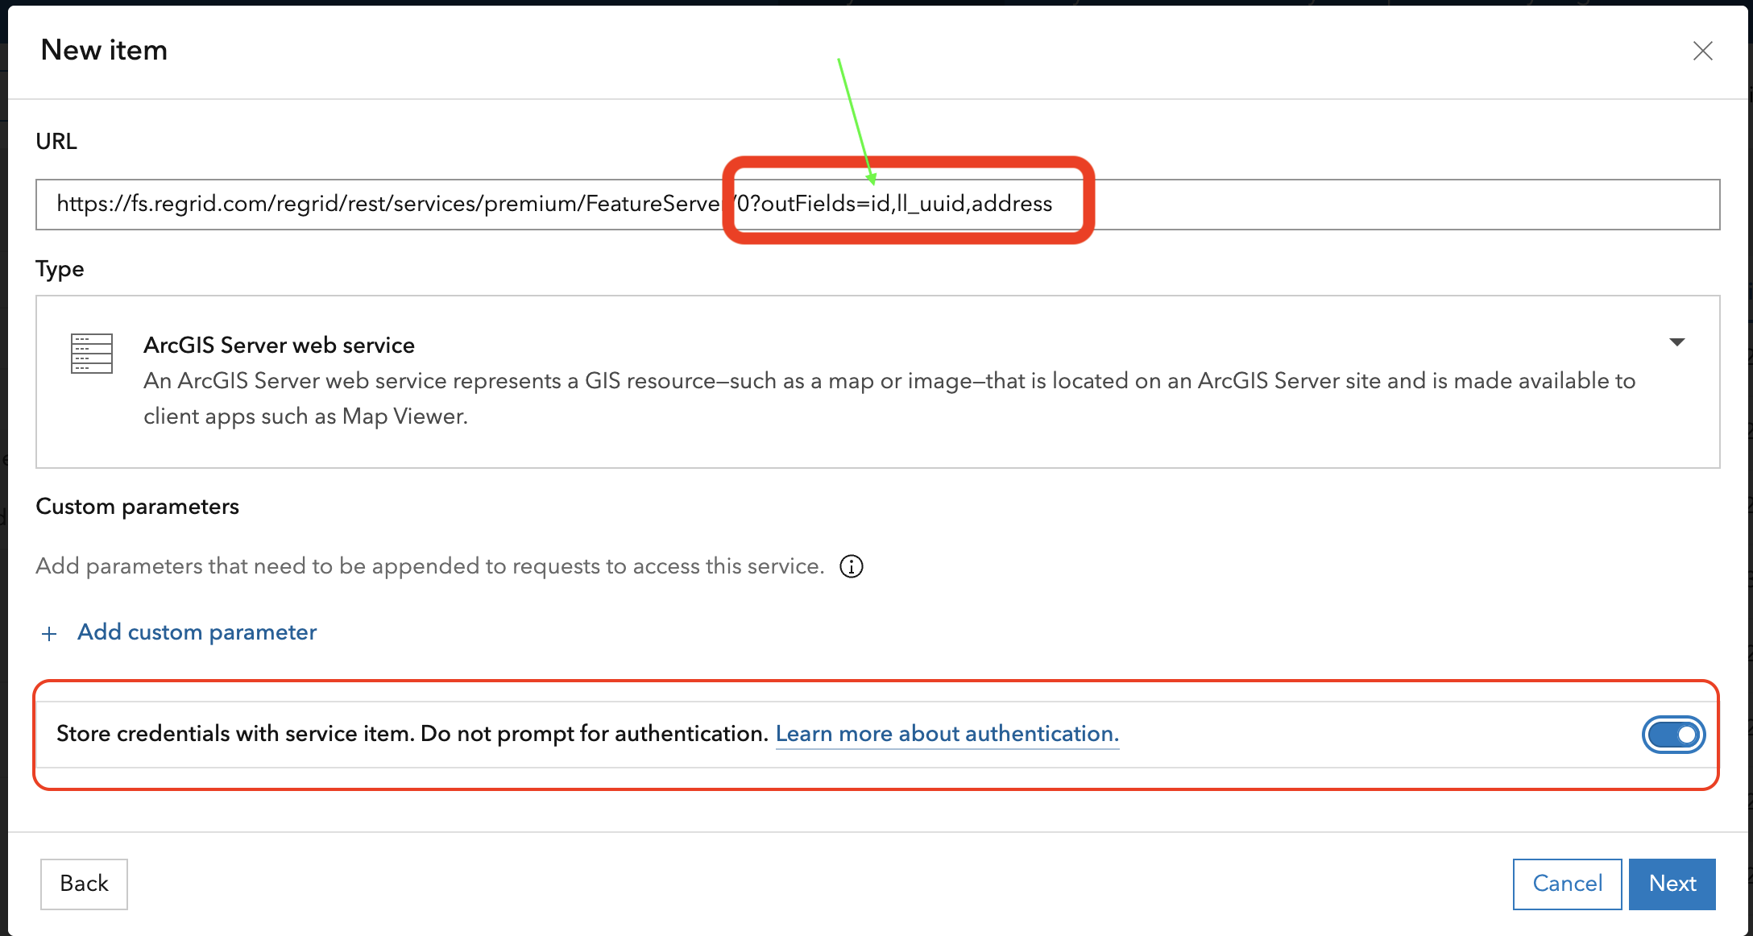This screenshot has height=936, width=1753.
Task: Go Back to the previous step
Action: pos(84,884)
